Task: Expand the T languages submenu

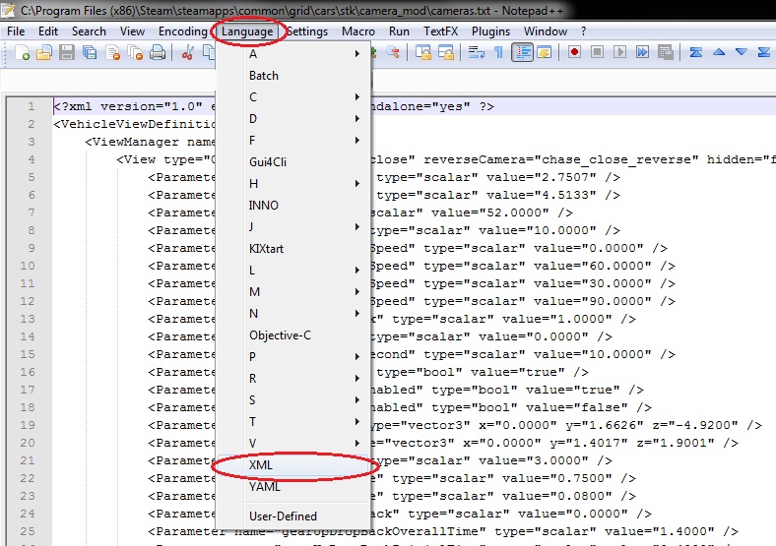Action: click(x=294, y=421)
